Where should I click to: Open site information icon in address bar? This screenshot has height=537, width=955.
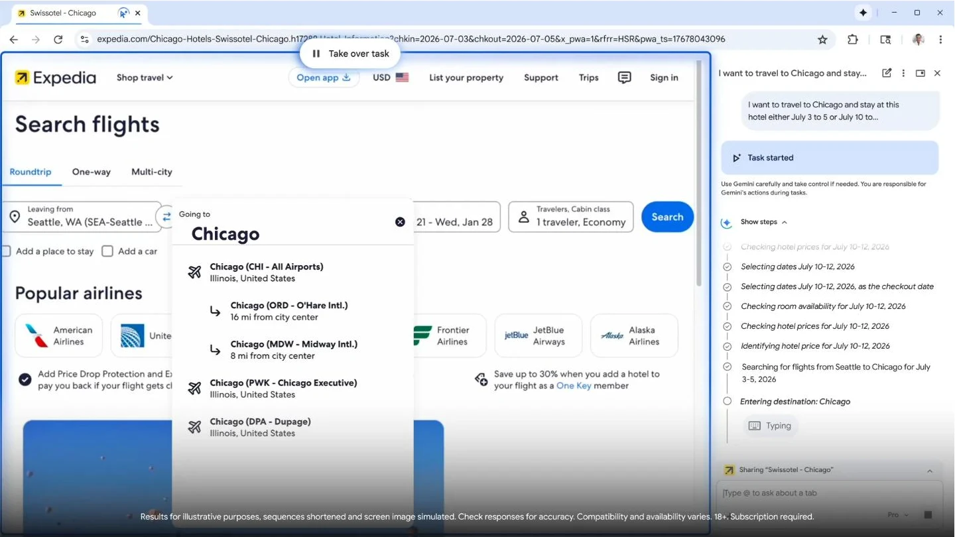pyautogui.click(x=84, y=39)
